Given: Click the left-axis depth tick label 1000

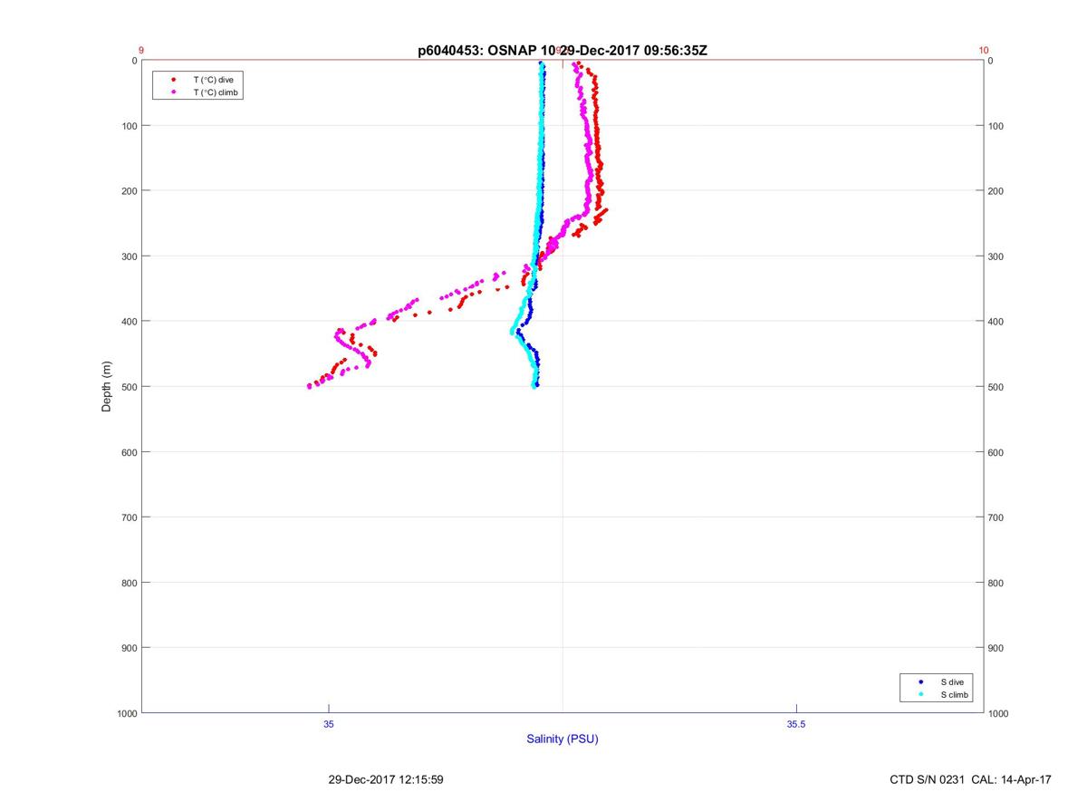Looking at the screenshot, I should pos(127,713).
